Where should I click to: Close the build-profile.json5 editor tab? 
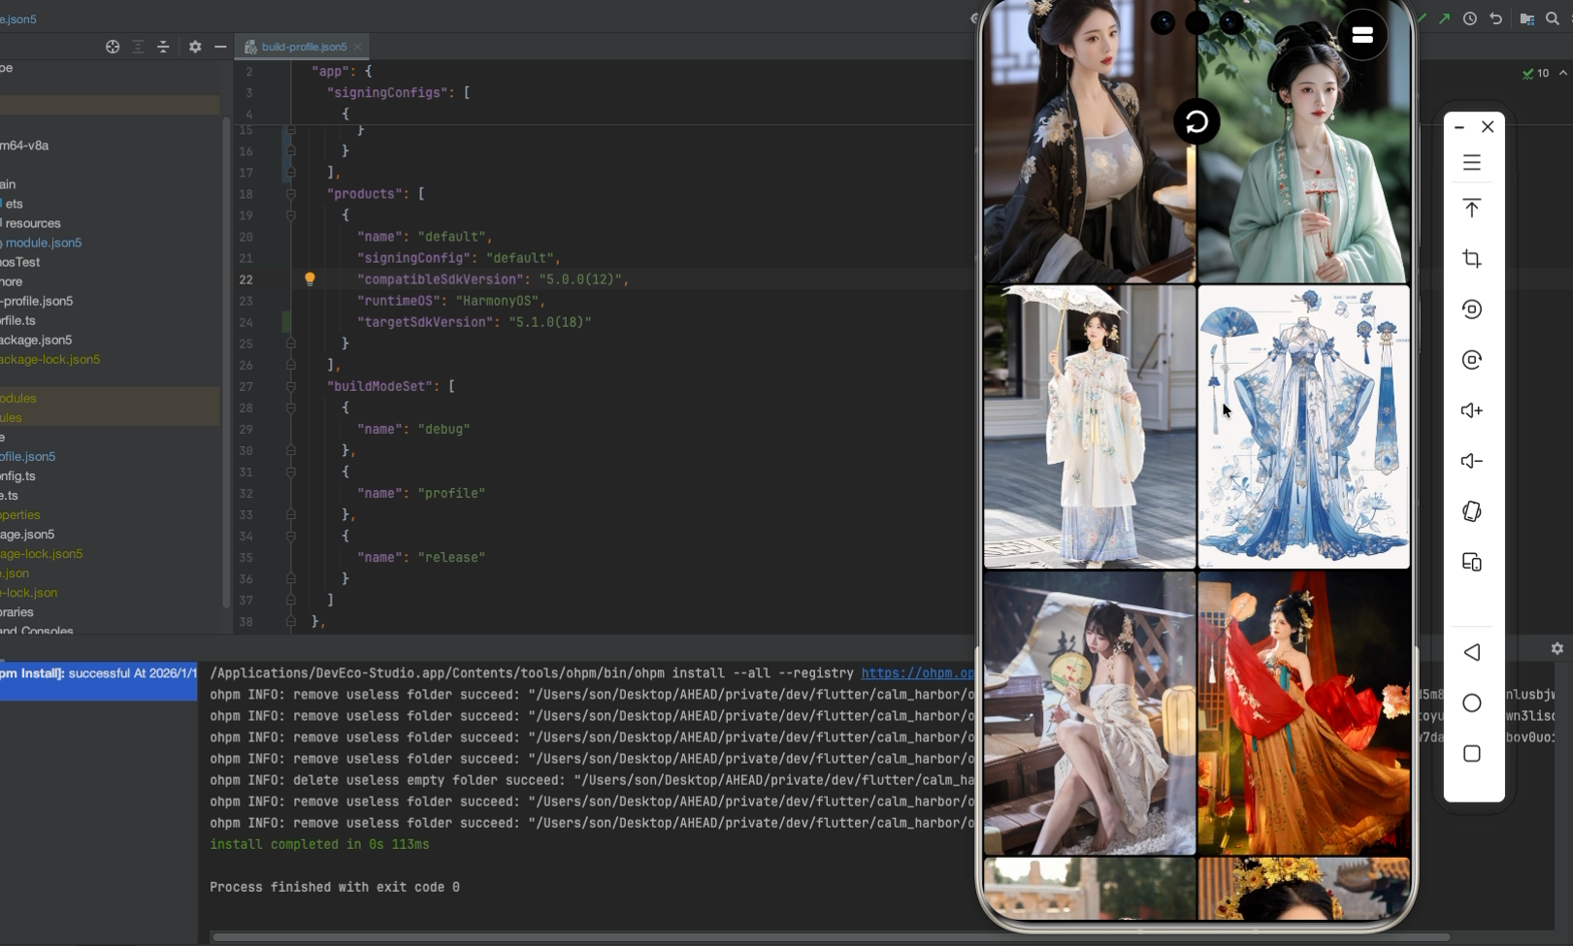pyautogui.click(x=358, y=47)
